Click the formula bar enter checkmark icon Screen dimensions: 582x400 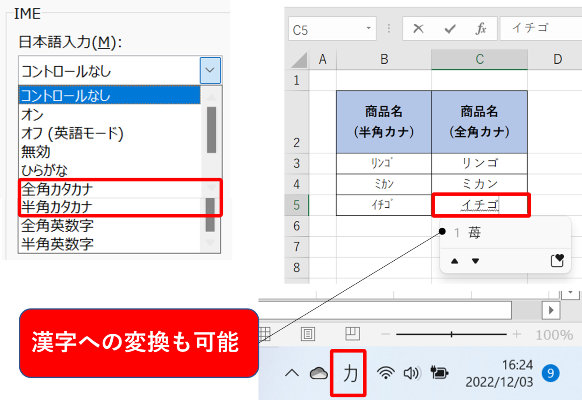click(450, 29)
